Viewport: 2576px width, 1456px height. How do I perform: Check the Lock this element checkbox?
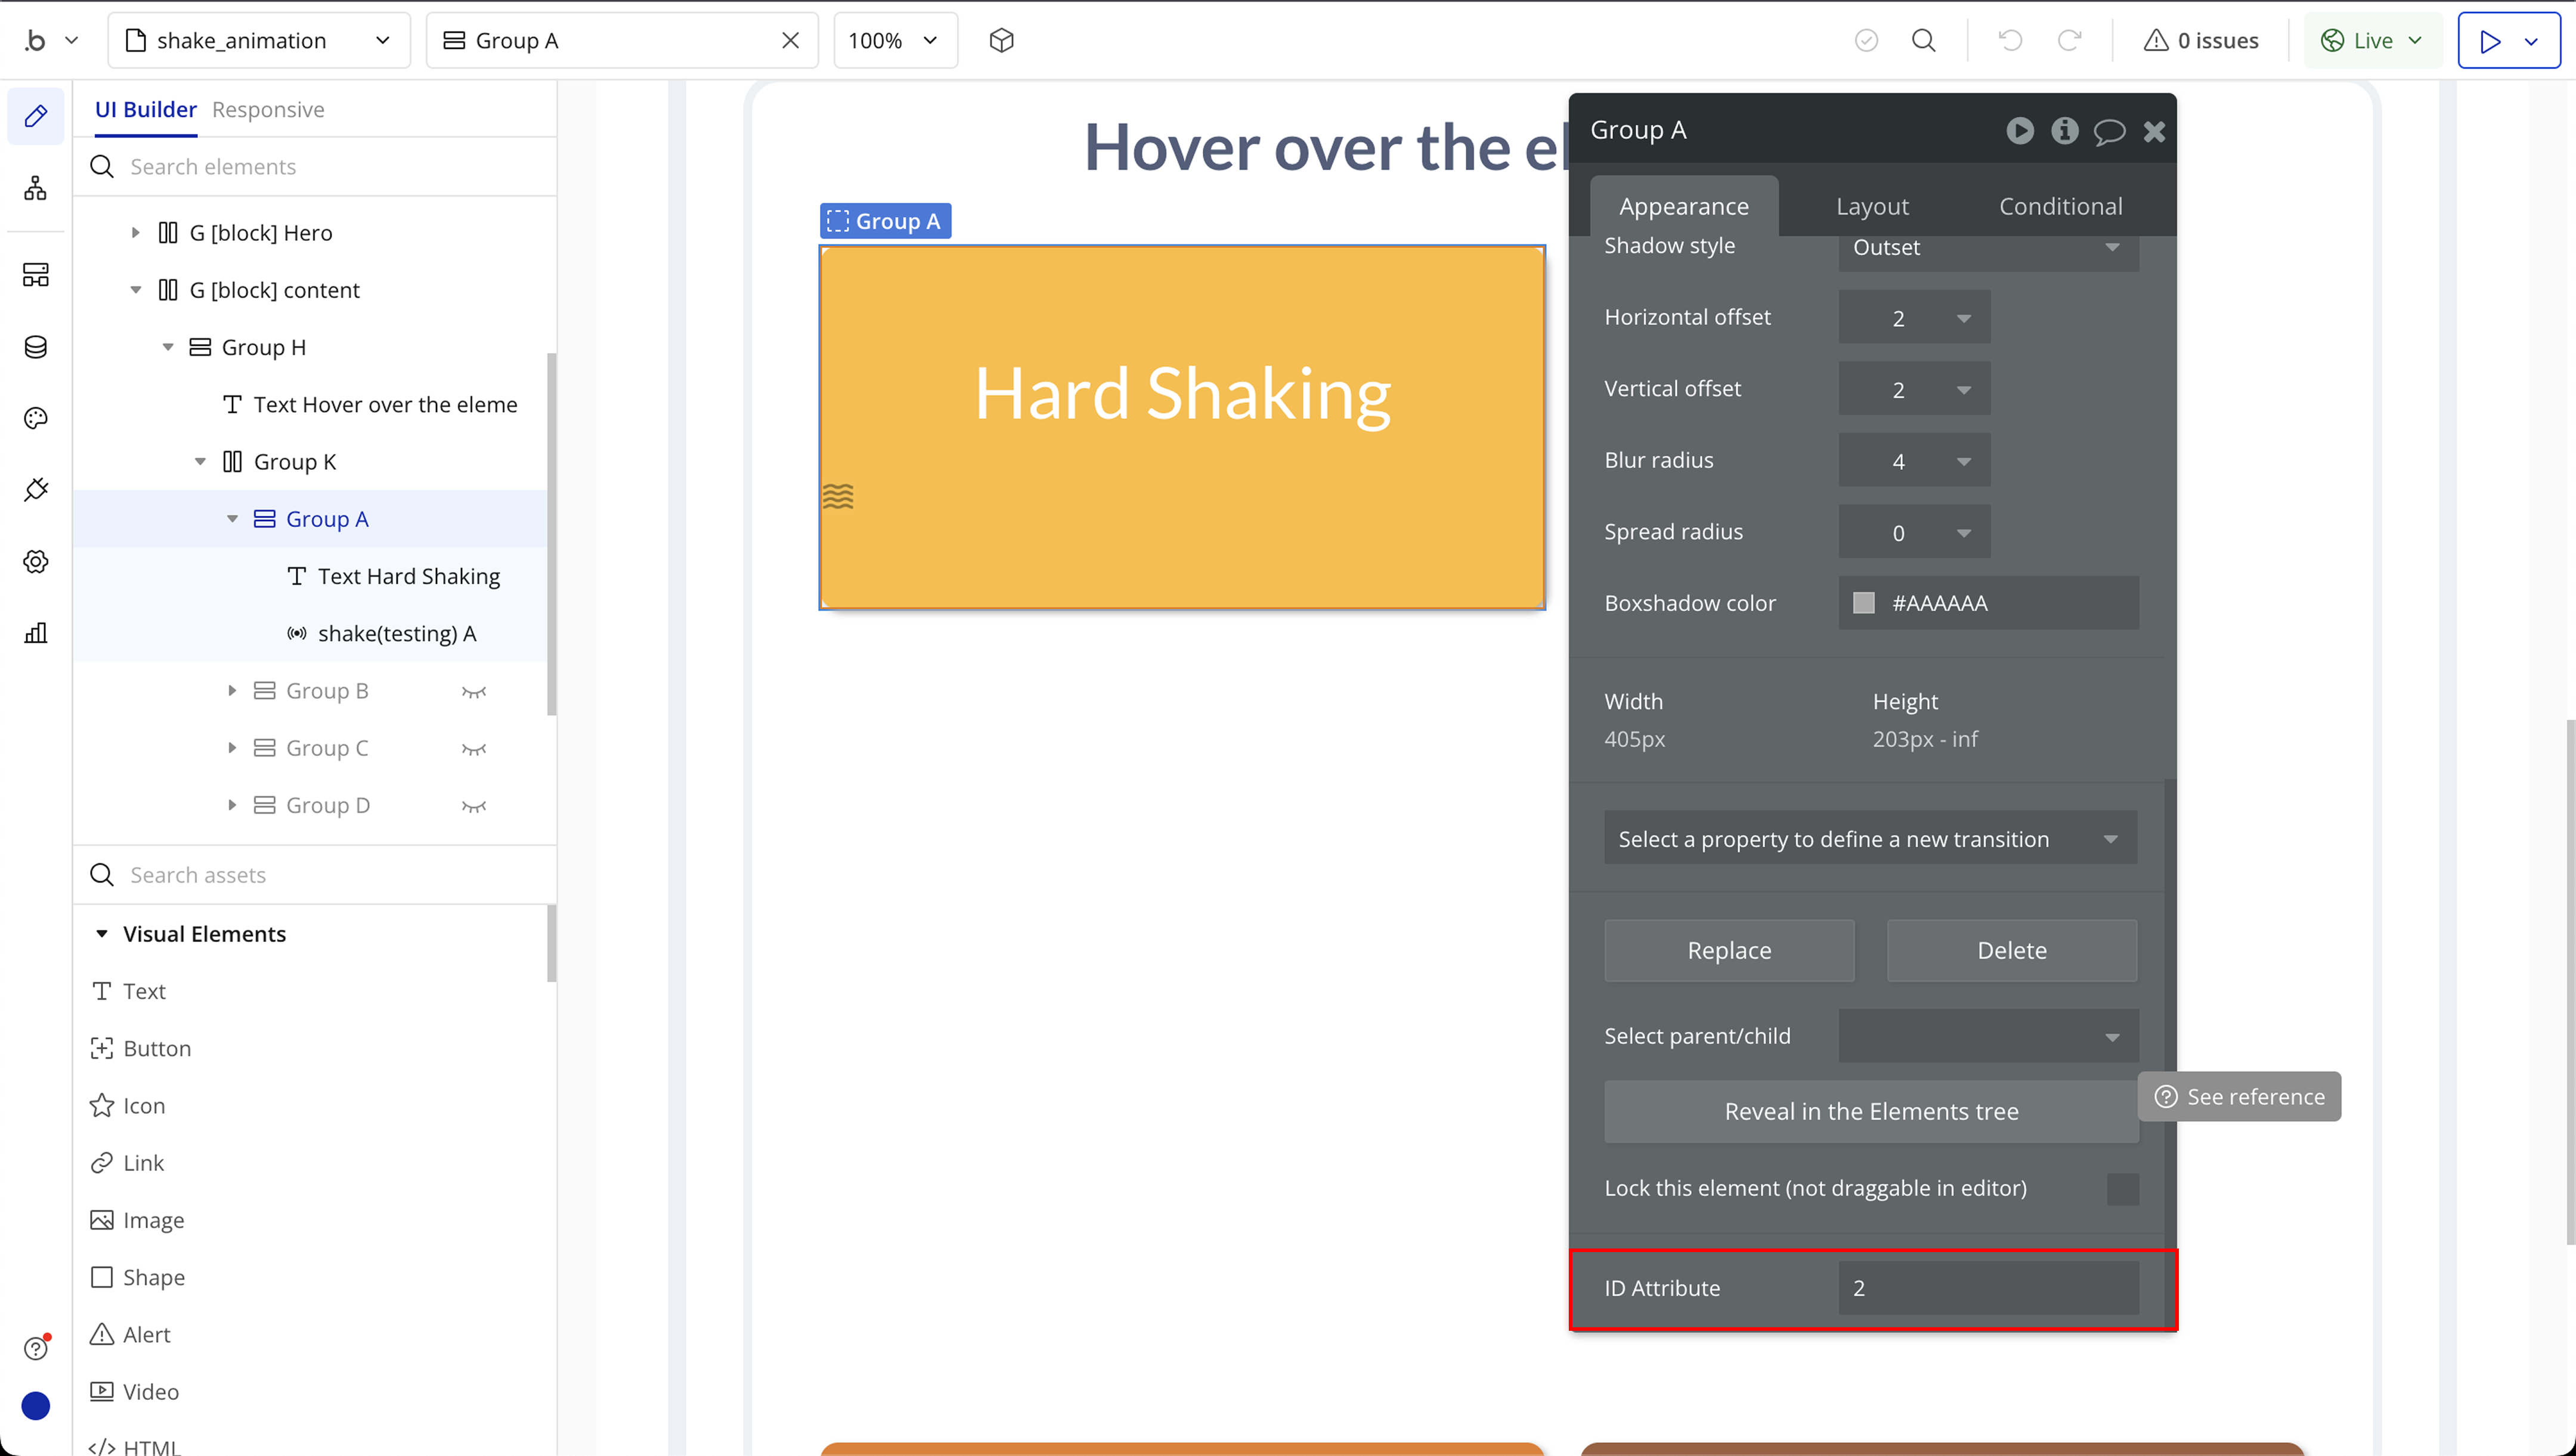pyautogui.click(x=2122, y=1189)
